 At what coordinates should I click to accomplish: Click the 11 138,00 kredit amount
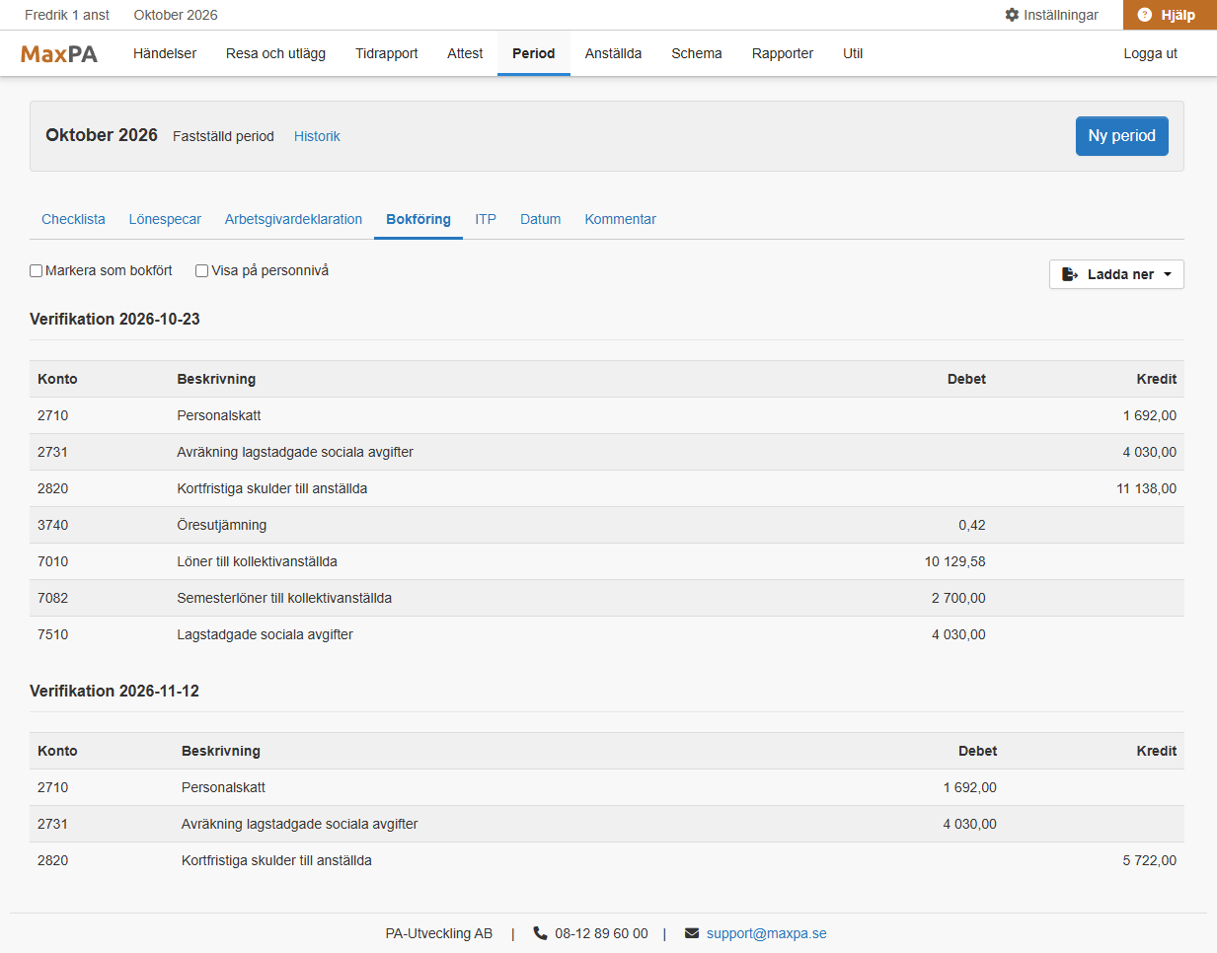[x=1146, y=488]
